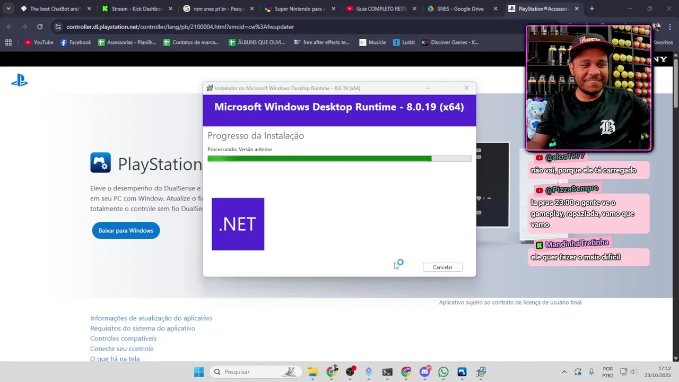Open O que há na tela link
Viewport: 679px width, 382px height.
pyautogui.click(x=115, y=359)
